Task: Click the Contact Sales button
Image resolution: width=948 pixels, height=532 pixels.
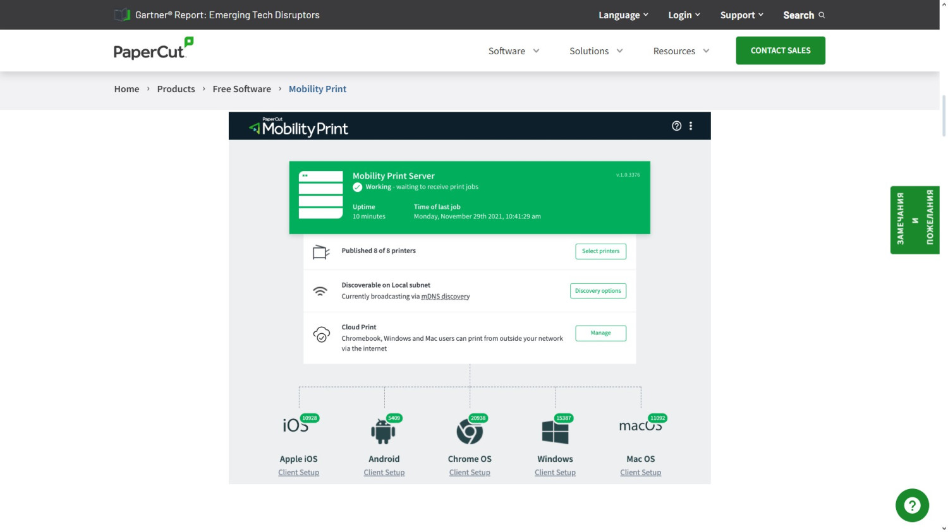Action: [x=780, y=50]
